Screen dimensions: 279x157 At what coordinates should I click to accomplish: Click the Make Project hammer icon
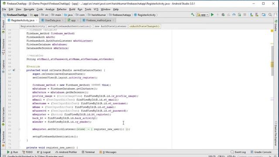(x=193, y=15)
